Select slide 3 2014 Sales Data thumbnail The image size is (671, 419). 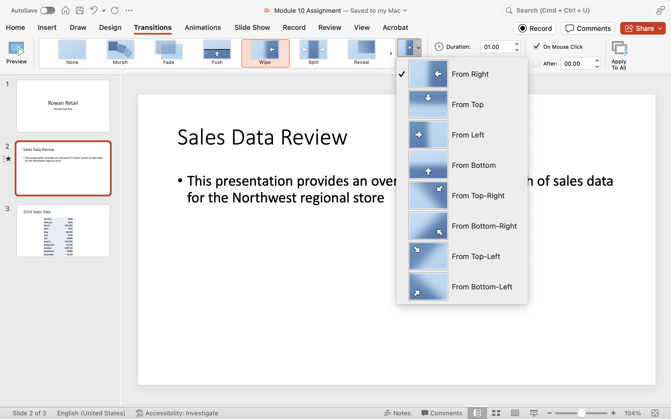(x=63, y=230)
